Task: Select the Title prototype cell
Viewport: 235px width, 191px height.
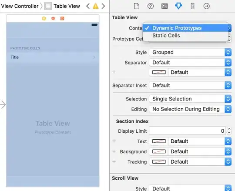Action: 53,57
